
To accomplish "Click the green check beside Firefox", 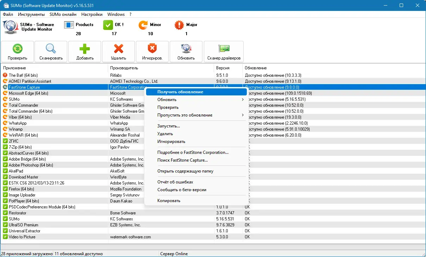I will tap(5, 189).
